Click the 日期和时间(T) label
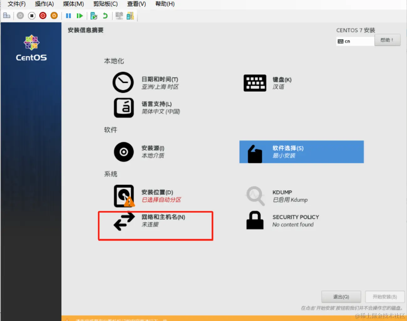407x321 pixels. 160,79
